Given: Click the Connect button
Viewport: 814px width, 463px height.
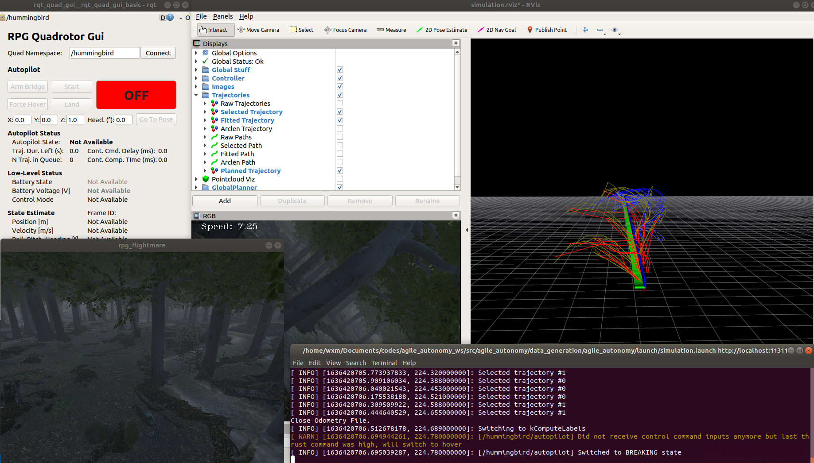Looking at the screenshot, I should click(x=158, y=53).
